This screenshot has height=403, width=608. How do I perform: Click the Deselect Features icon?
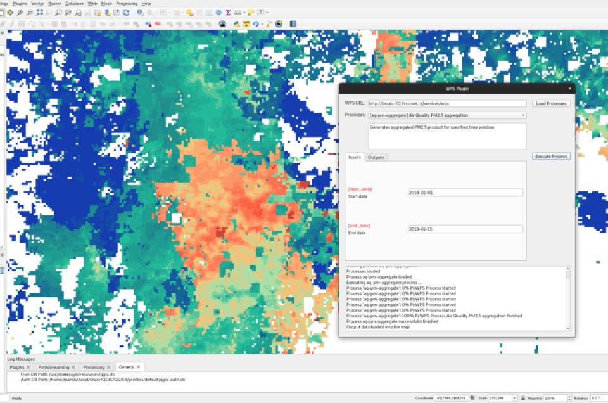(x=189, y=13)
